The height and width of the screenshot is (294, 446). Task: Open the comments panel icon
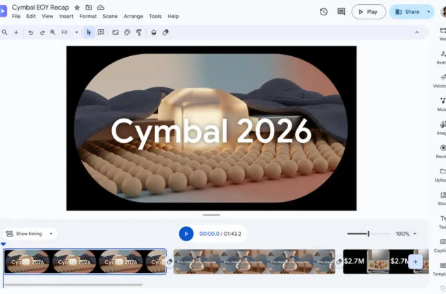[341, 12]
